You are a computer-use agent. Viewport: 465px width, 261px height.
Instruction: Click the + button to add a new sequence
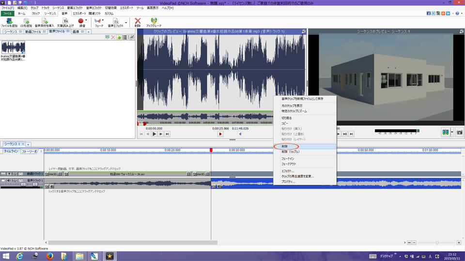[x=28, y=145]
